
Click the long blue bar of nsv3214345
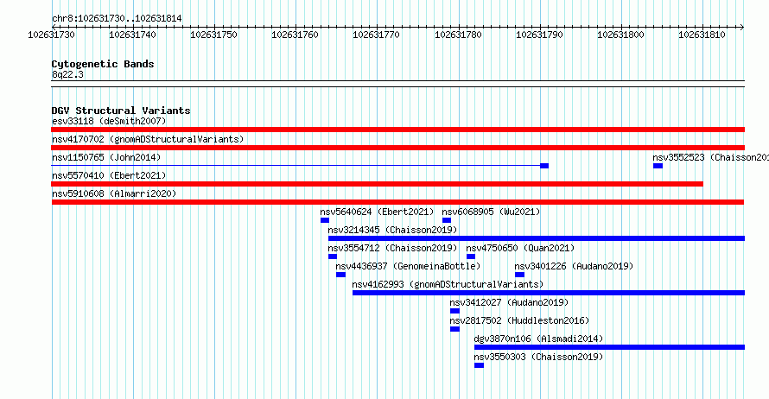[537, 238]
